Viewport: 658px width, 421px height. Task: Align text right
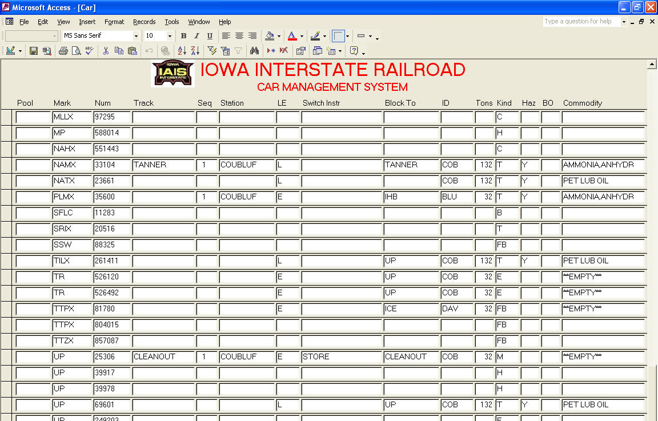pos(252,36)
